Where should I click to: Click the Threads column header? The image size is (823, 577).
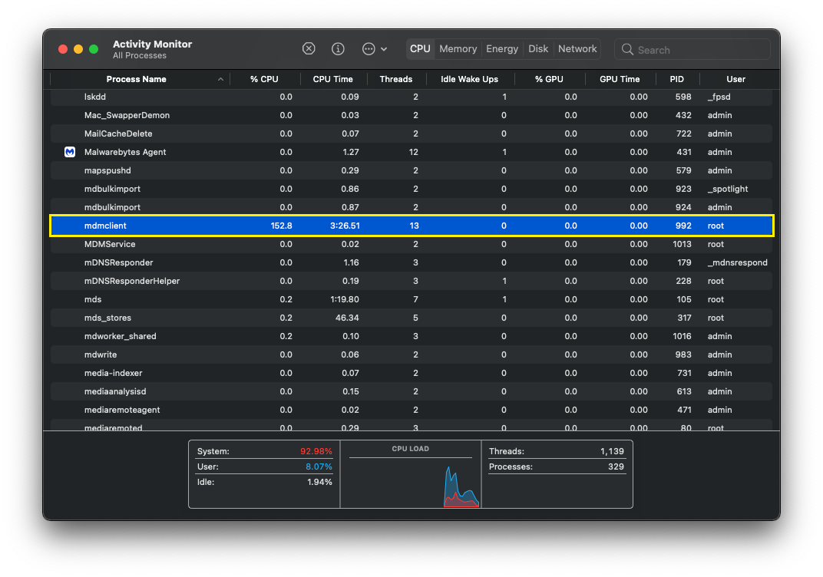click(396, 79)
